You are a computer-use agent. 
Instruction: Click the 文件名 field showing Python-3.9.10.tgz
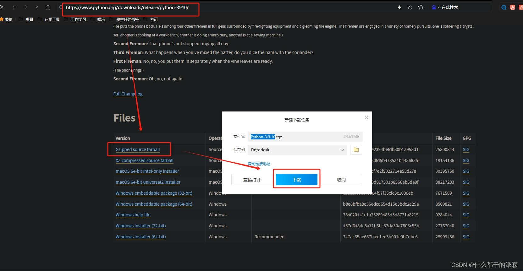click(x=305, y=137)
